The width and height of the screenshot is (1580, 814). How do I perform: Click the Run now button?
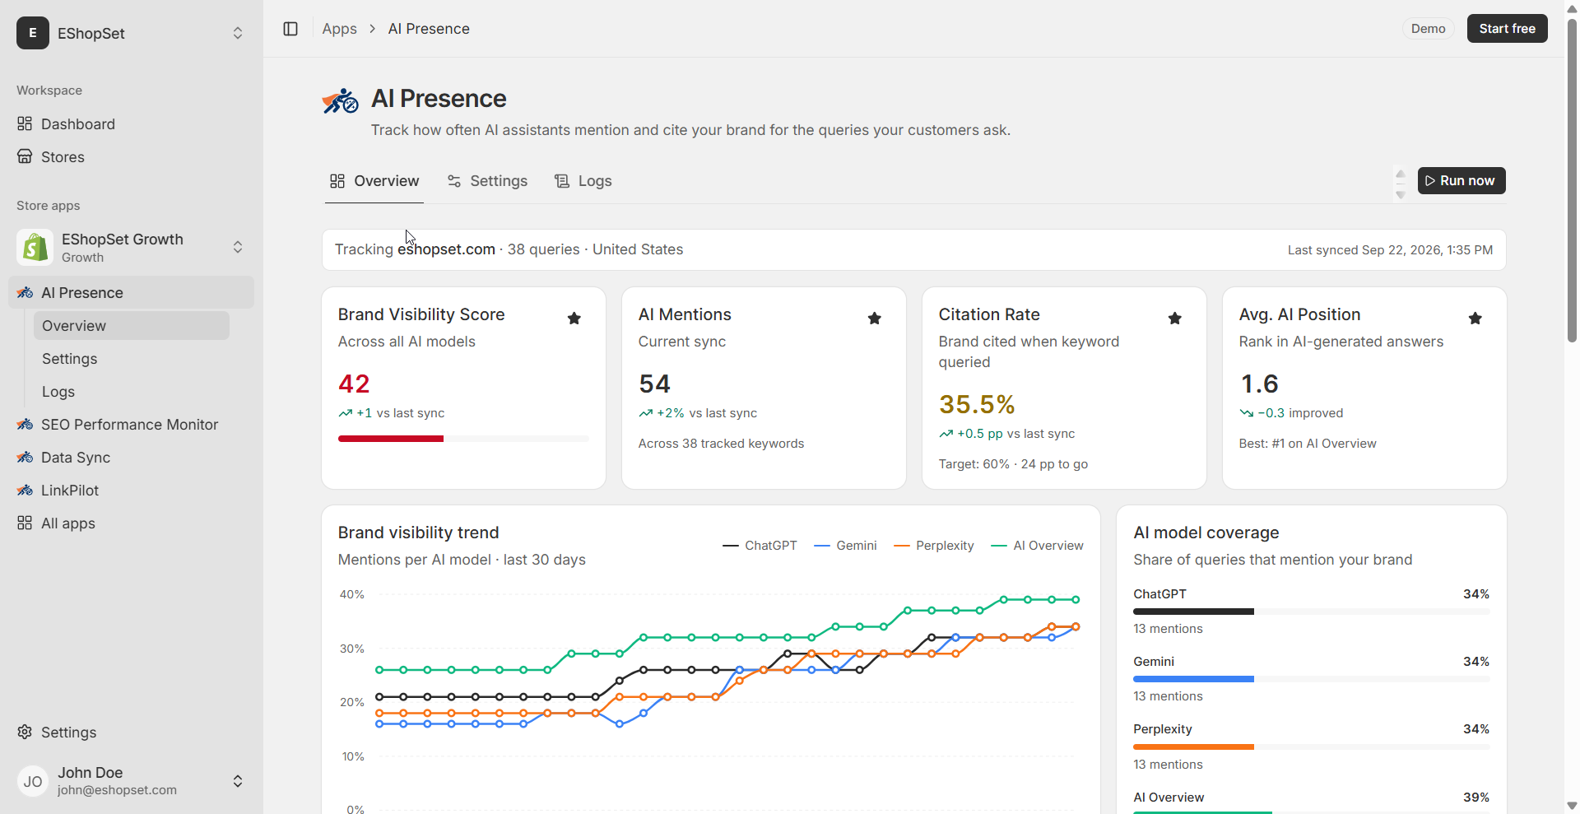click(1461, 181)
